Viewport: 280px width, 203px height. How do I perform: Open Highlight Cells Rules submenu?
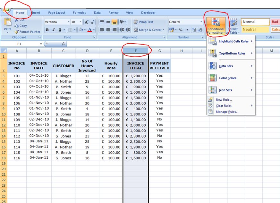click(x=231, y=41)
